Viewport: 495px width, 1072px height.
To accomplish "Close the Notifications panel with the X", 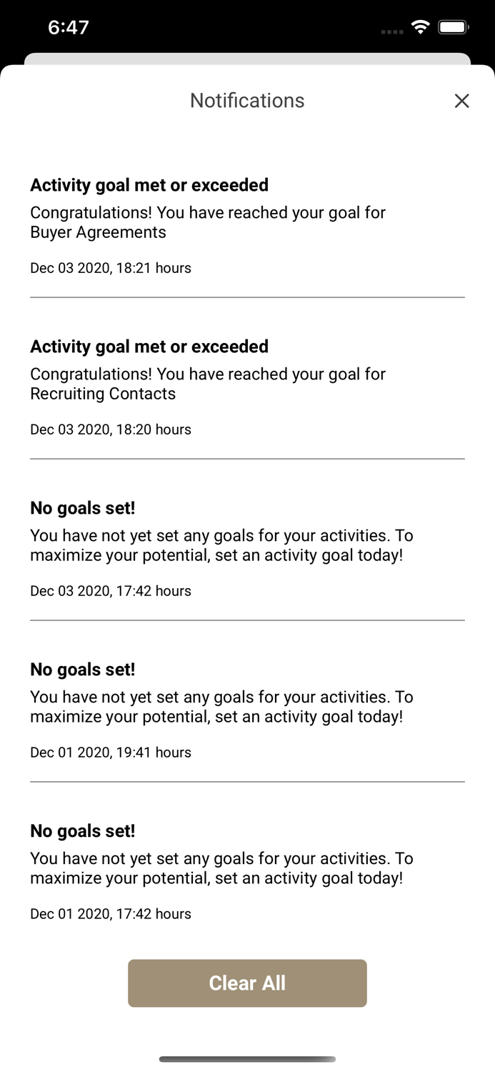I will pos(462,101).
